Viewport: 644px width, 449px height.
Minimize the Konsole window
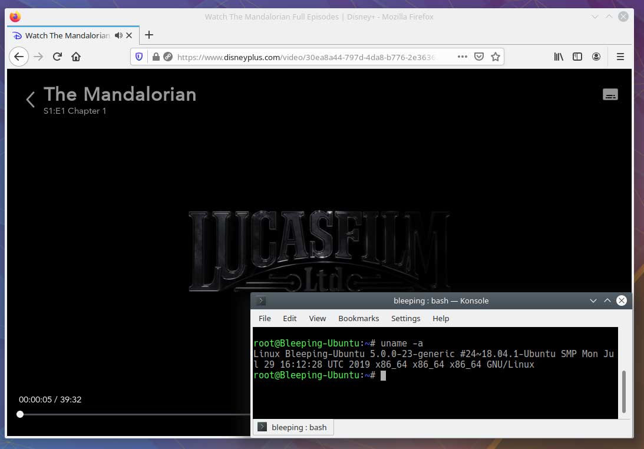[x=593, y=301]
